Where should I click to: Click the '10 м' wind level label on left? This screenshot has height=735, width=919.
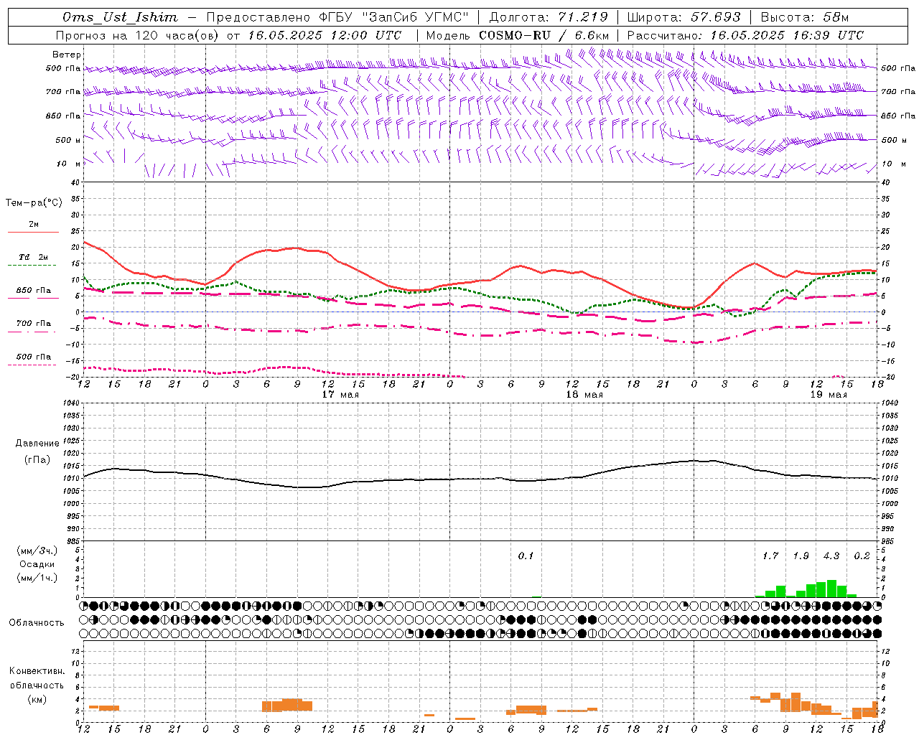[68, 164]
